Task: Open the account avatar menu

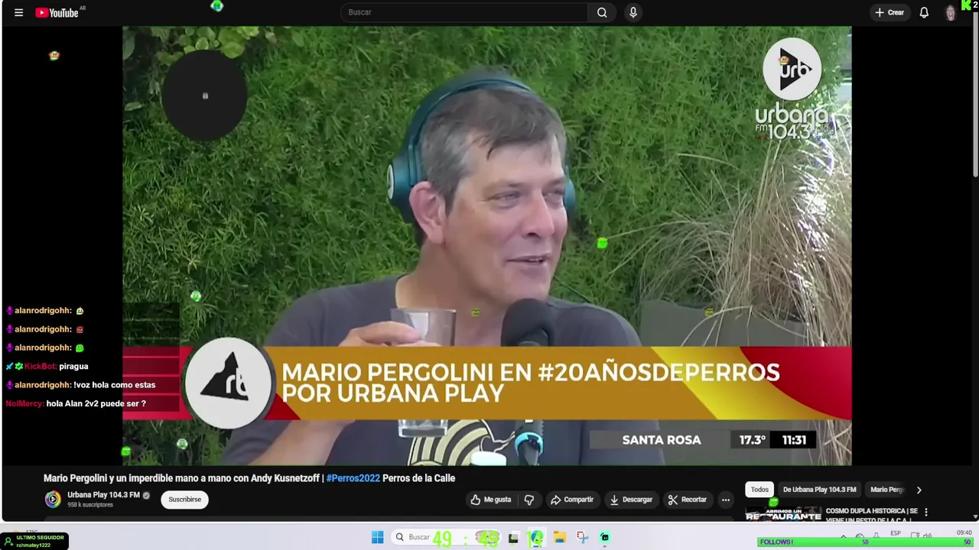Action: 951,12
